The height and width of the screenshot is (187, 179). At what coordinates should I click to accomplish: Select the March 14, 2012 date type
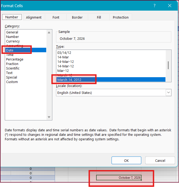click(x=111, y=80)
